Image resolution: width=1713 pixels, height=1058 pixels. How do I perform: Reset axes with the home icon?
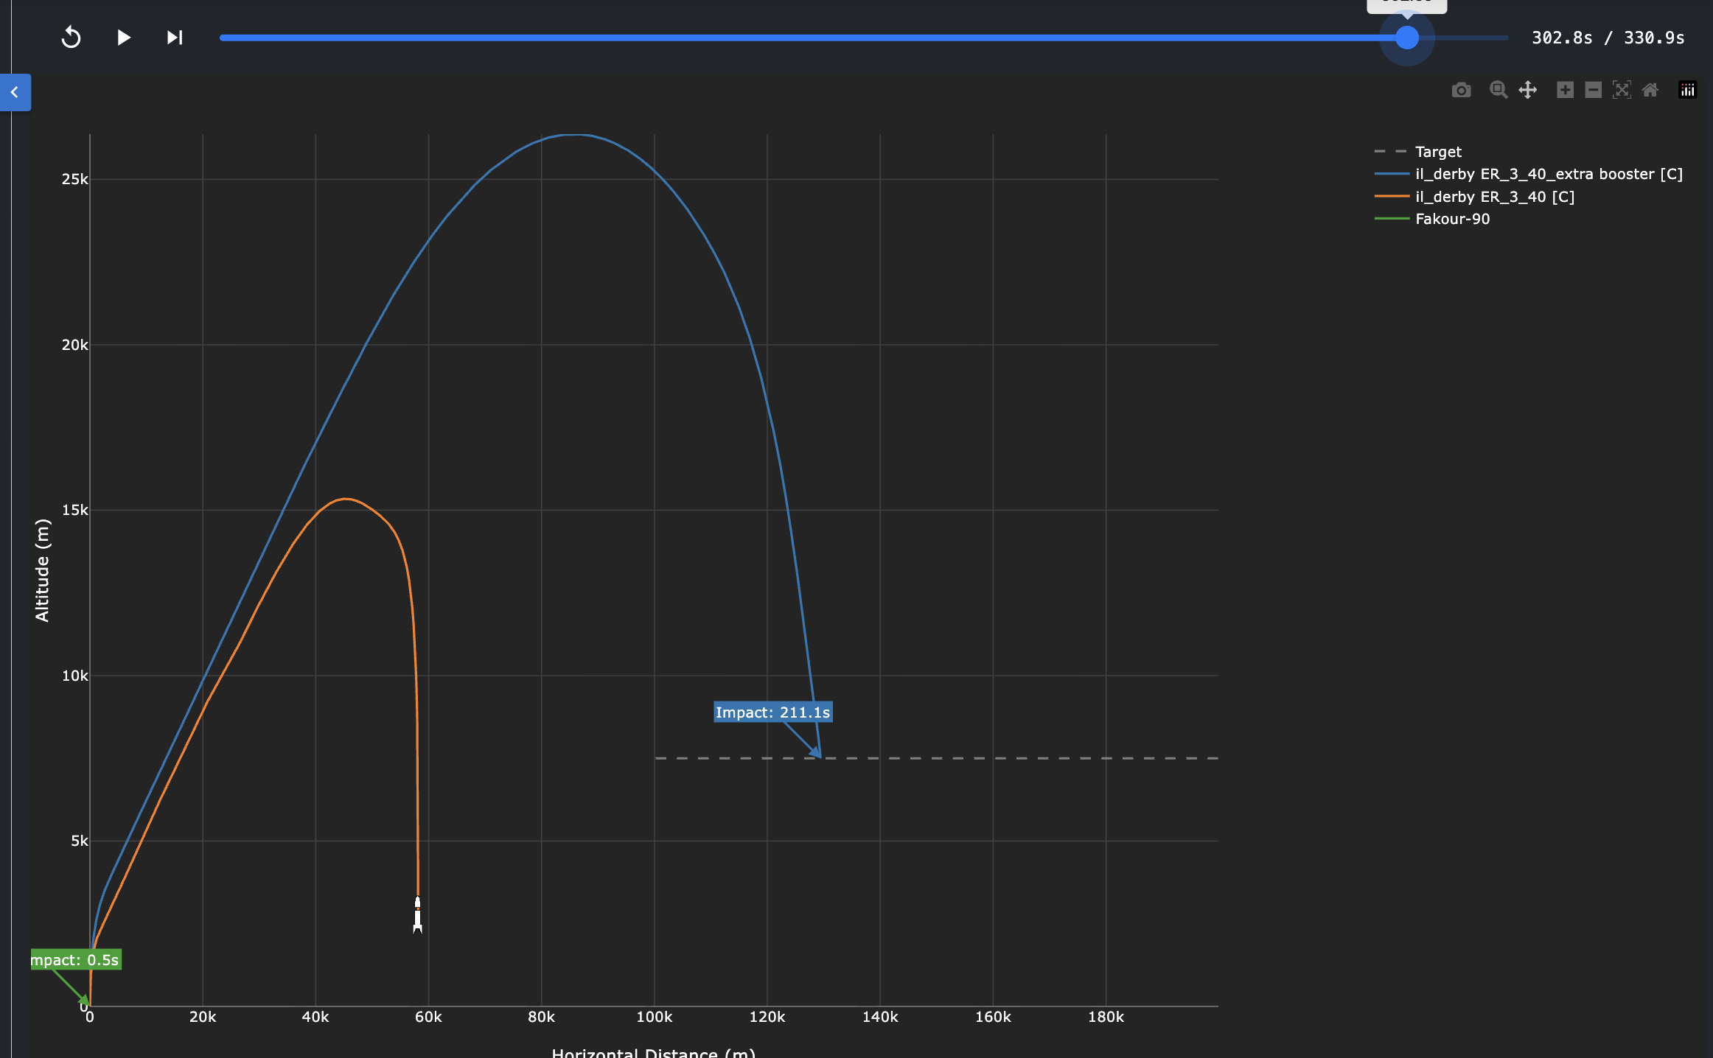coord(1650,90)
